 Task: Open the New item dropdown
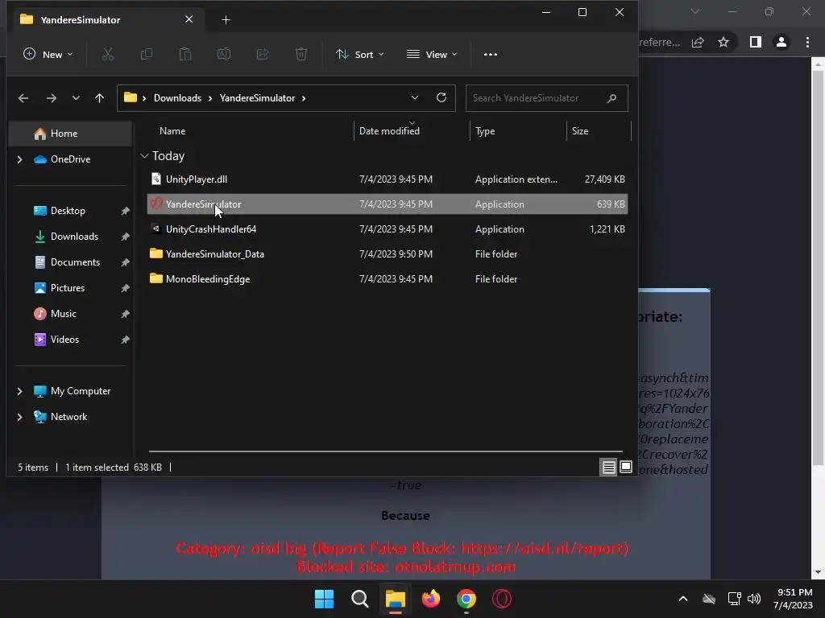(x=48, y=54)
